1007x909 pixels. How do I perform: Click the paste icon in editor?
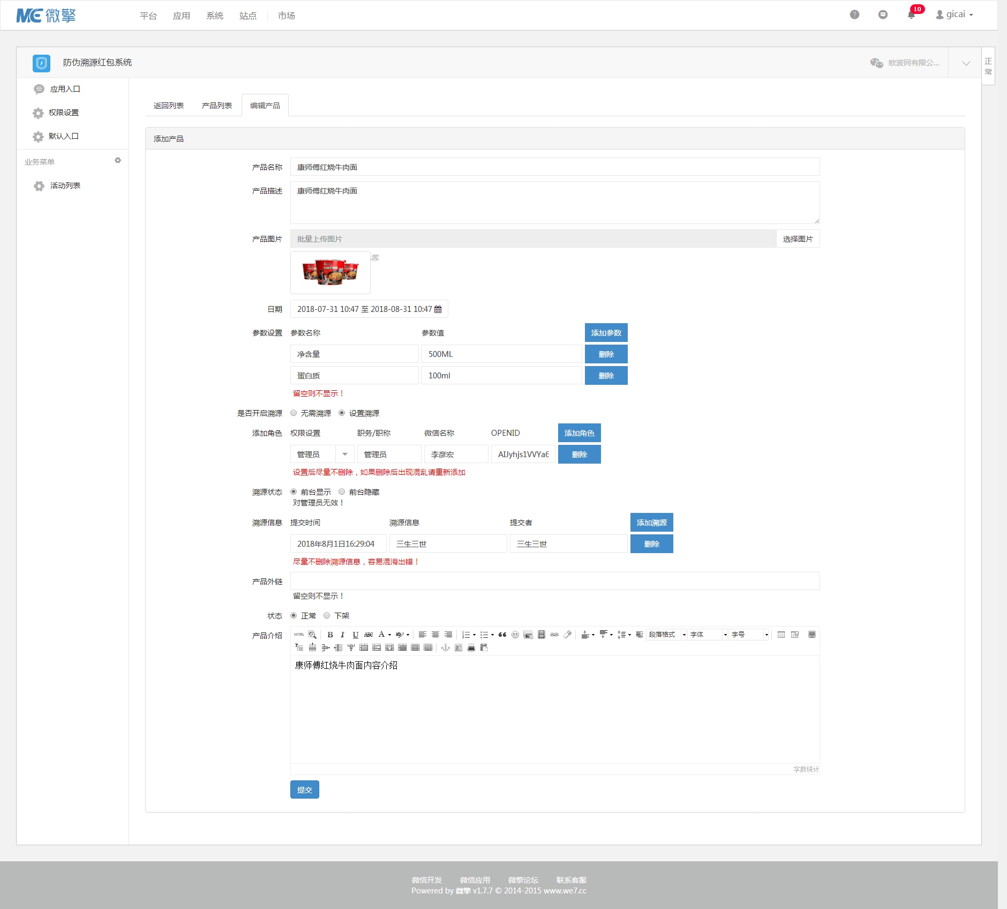[x=484, y=647]
